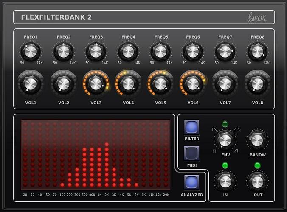Click the WOK logo in title bar

[257, 17]
